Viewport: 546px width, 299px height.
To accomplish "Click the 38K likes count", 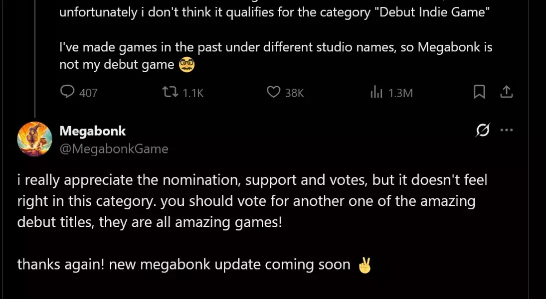I will click(294, 93).
